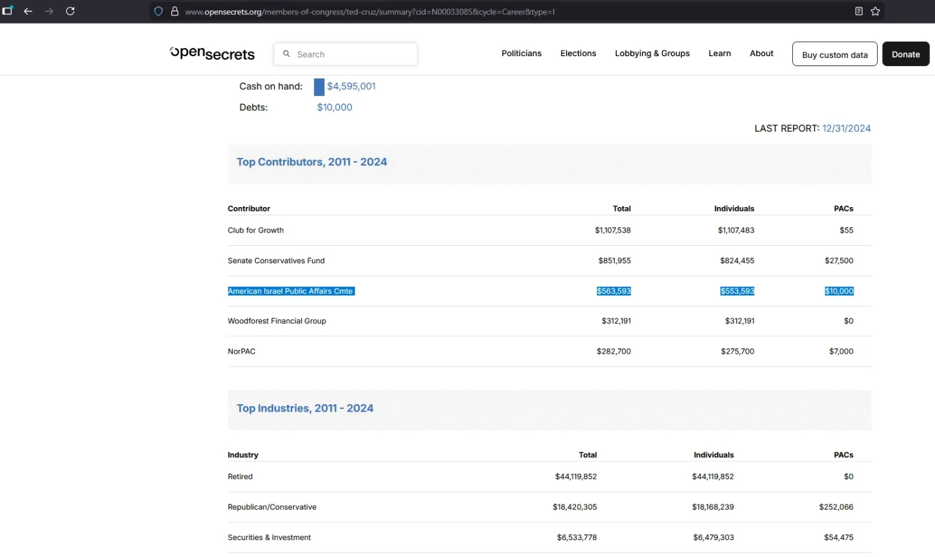Click NorPAC PACs value $7,000
Image resolution: width=935 pixels, height=557 pixels.
[x=841, y=352]
